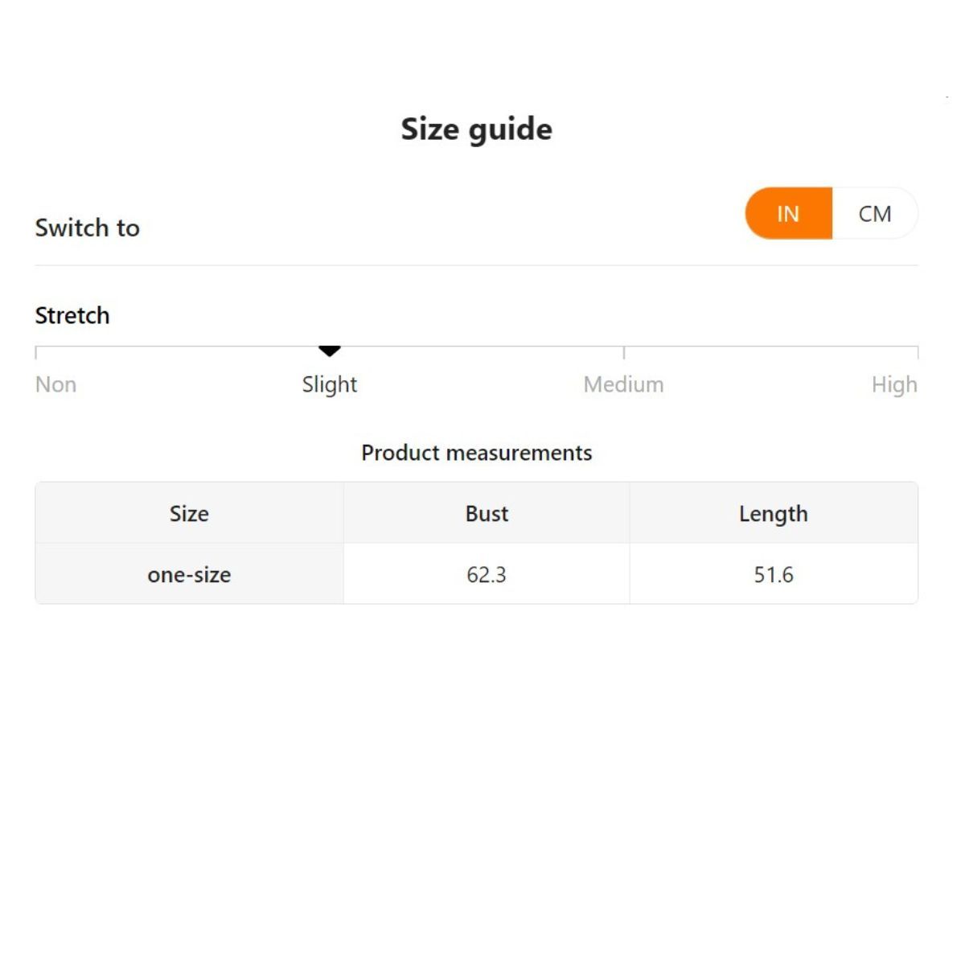Viewport: 965px width, 965px height.
Task: Click the High end tick of stretch scale
Action: (918, 352)
